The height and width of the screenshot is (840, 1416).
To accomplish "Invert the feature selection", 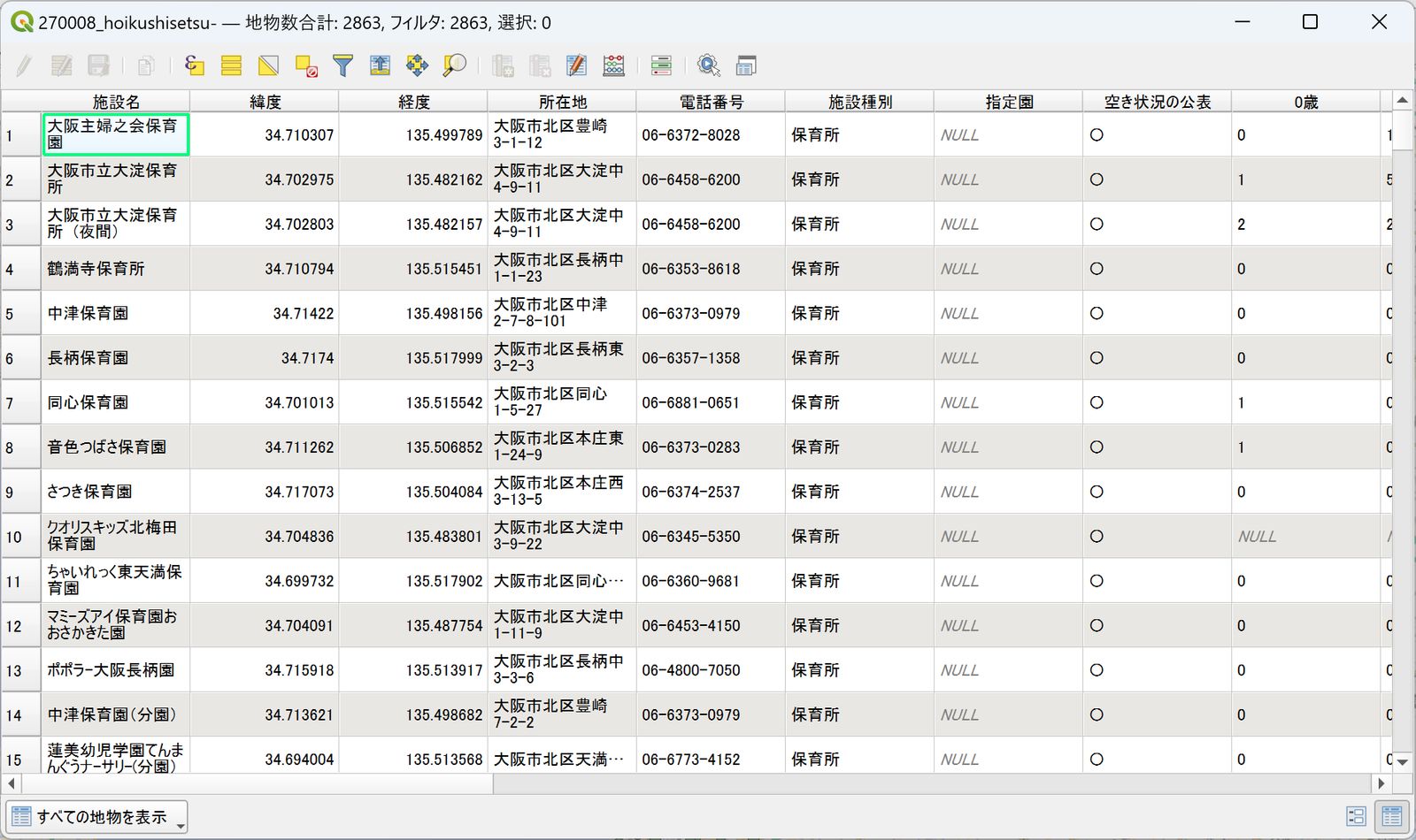I will point(268,65).
